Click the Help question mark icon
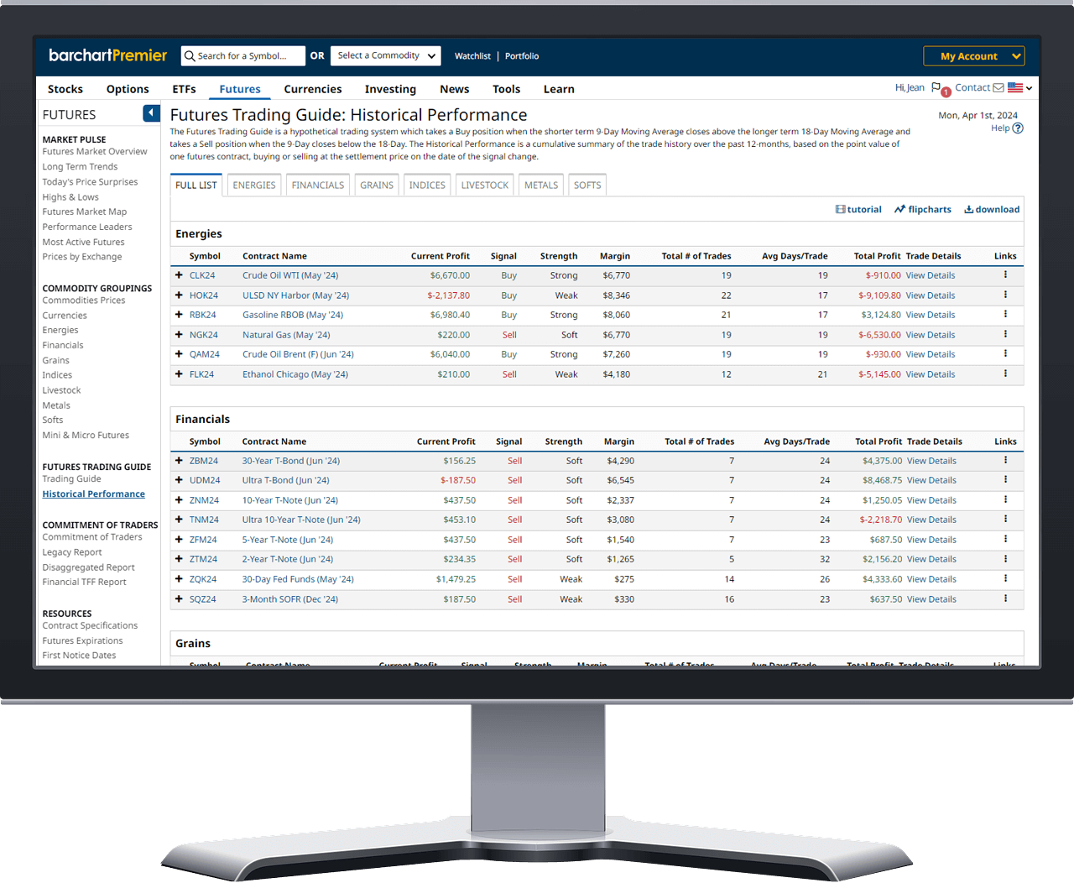 (x=1018, y=128)
